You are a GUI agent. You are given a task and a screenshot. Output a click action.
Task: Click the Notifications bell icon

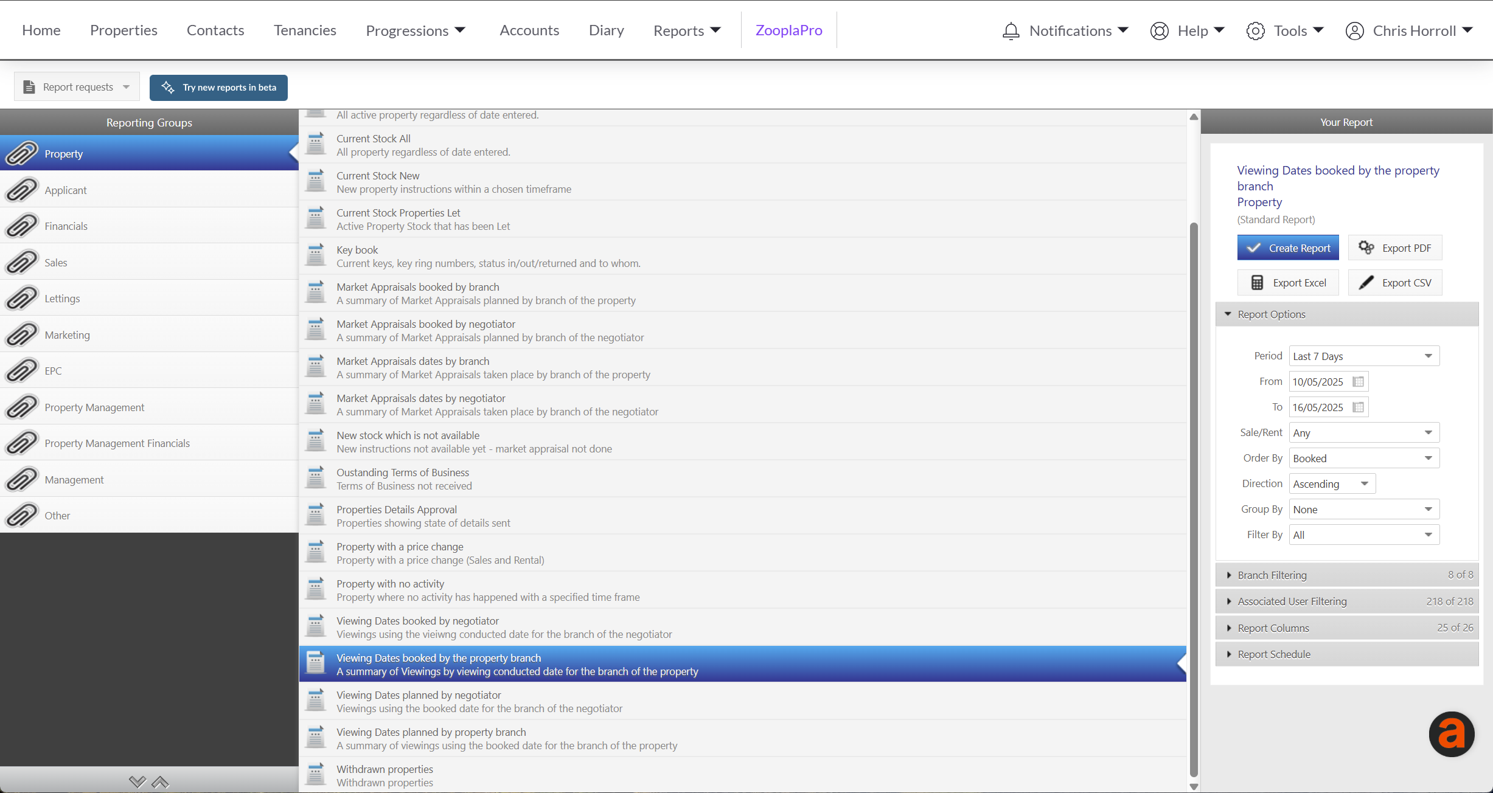(x=1011, y=31)
